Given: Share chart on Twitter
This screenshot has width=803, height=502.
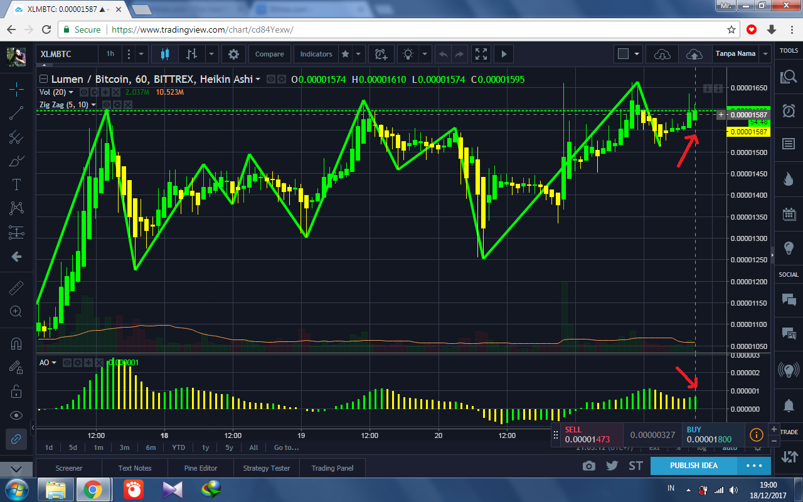Looking at the screenshot, I should pos(612,466).
